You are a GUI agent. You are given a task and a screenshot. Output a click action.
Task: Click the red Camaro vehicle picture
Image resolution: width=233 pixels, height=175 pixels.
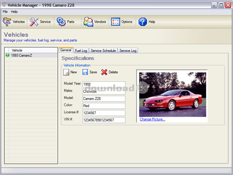tap(172, 94)
